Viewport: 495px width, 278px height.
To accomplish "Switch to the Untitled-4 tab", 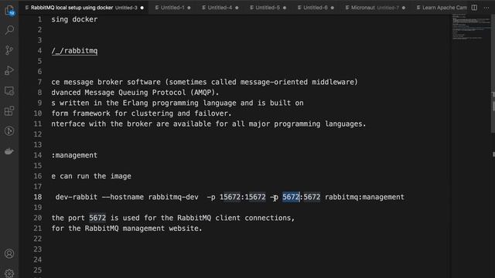I will click(x=220, y=8).
